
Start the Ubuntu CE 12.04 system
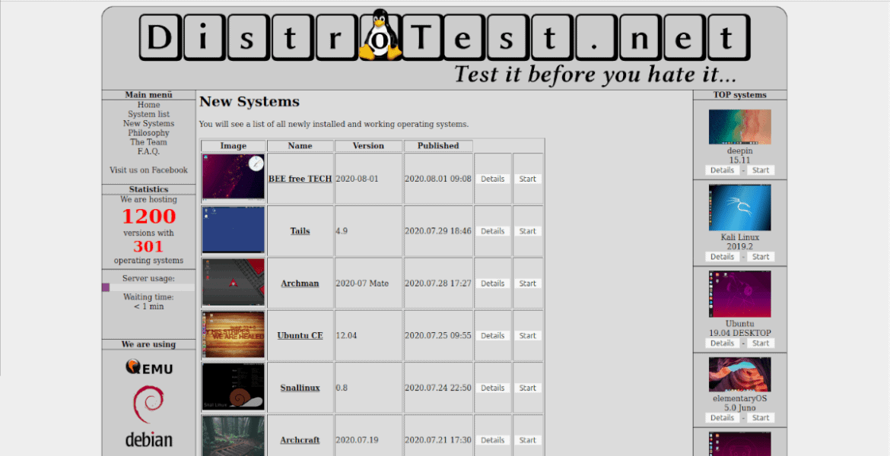[527, 335]
